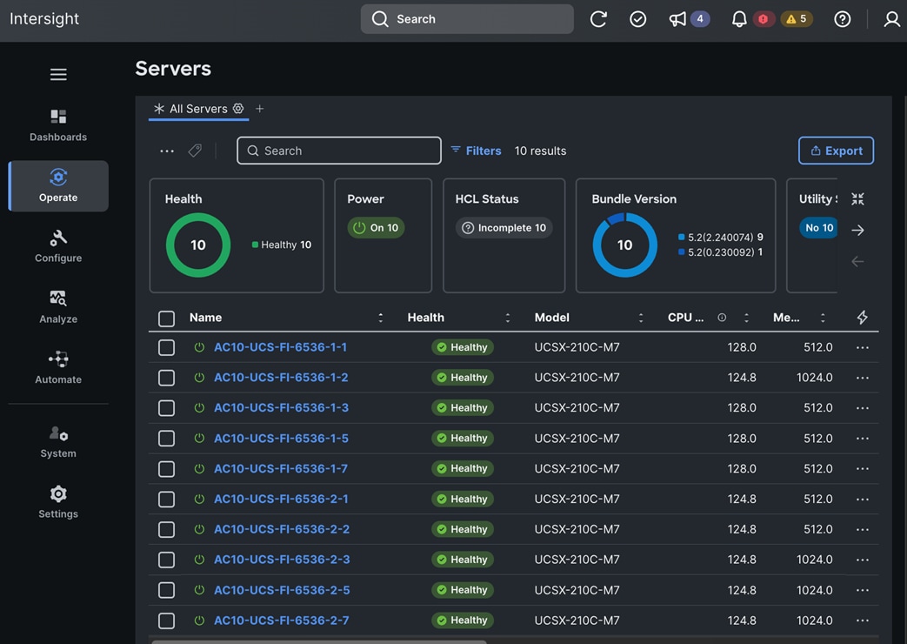
Task: Open row actions for AC10-UCS-FI-6536-1-1
Action: point(863,347)
